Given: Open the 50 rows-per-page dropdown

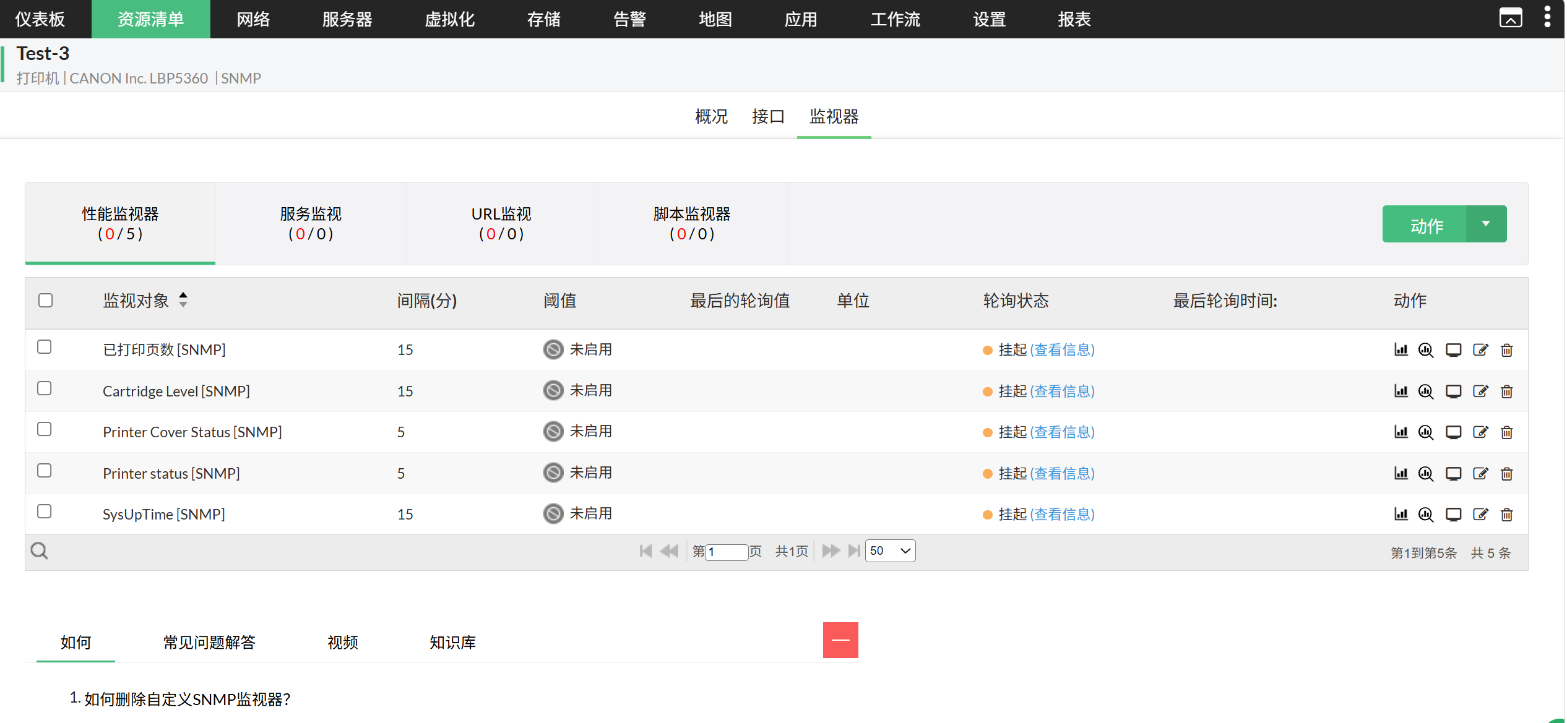Looking at the screenshot, I should [x=890, y=550].
